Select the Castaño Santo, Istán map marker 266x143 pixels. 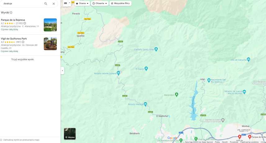pos(156,49)
